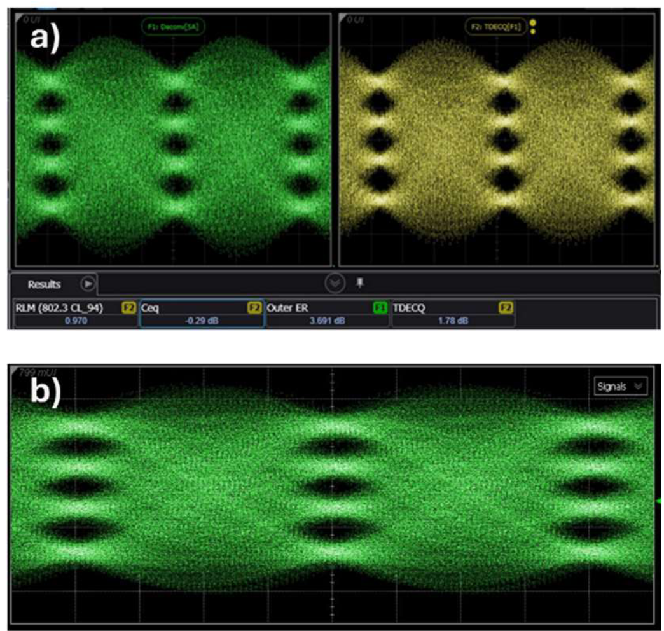Click the yellow dots beside F2: TDECQ label
664x631 pixels.
[533, 27]
